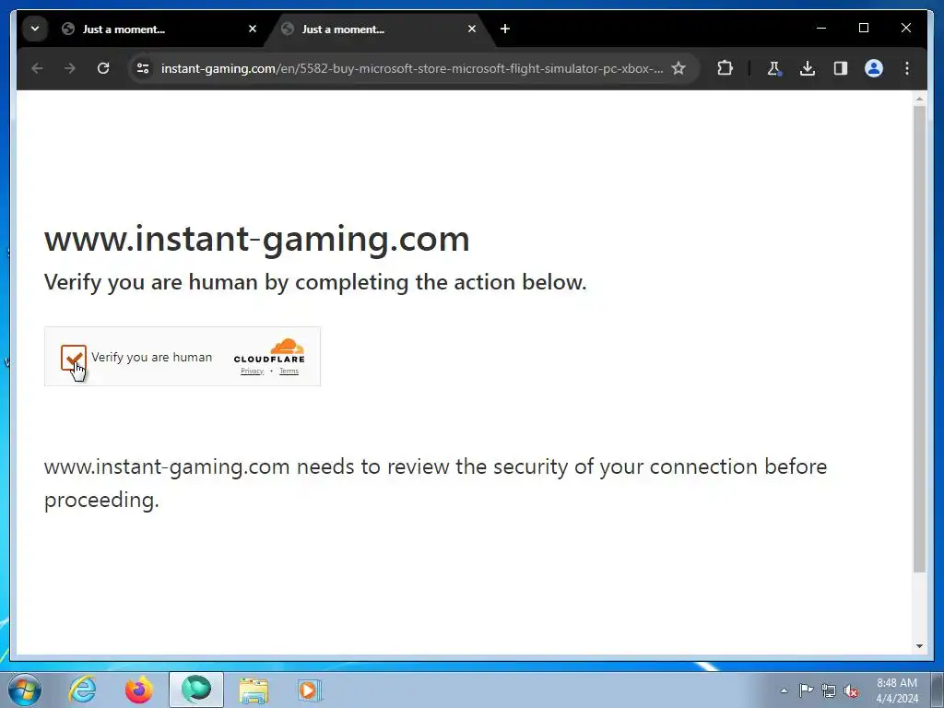Open Windows Explorer folder from taskbar
The image size is (944, 708).
point(254,690)
